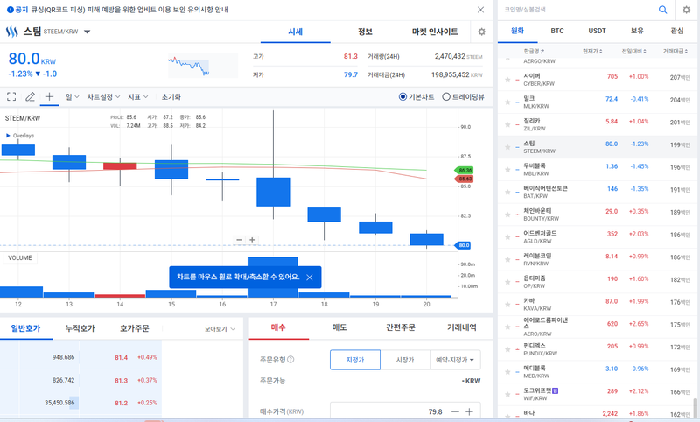This screenshot has width=700, height=422.
Task: Open the 거래내역 tab
Action: (x=462, y=327)
